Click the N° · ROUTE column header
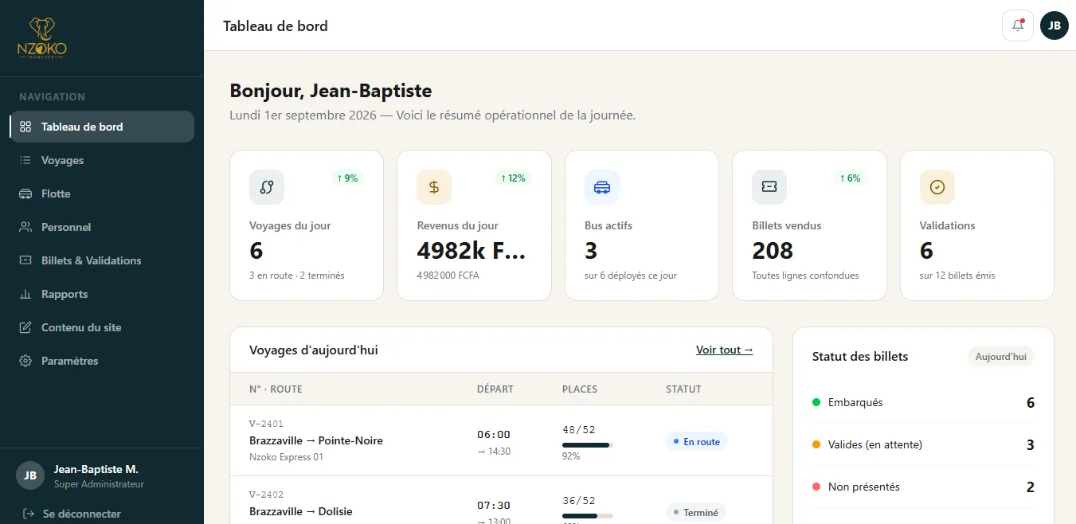1076x524 pixels. 276,389
